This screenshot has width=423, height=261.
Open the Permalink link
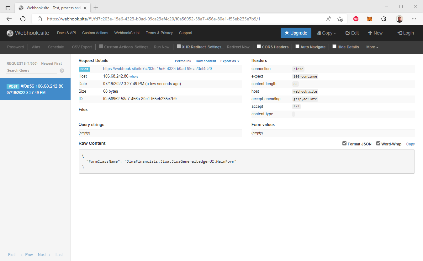pyautogui.click(x=183, y=61)
